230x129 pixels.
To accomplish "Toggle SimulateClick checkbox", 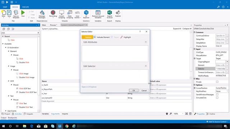I will coord(217,97).
